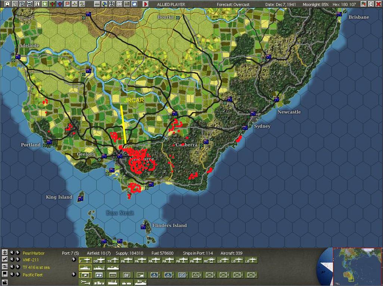Click the repair ship with wrench icon

click(x=140, y=282)
